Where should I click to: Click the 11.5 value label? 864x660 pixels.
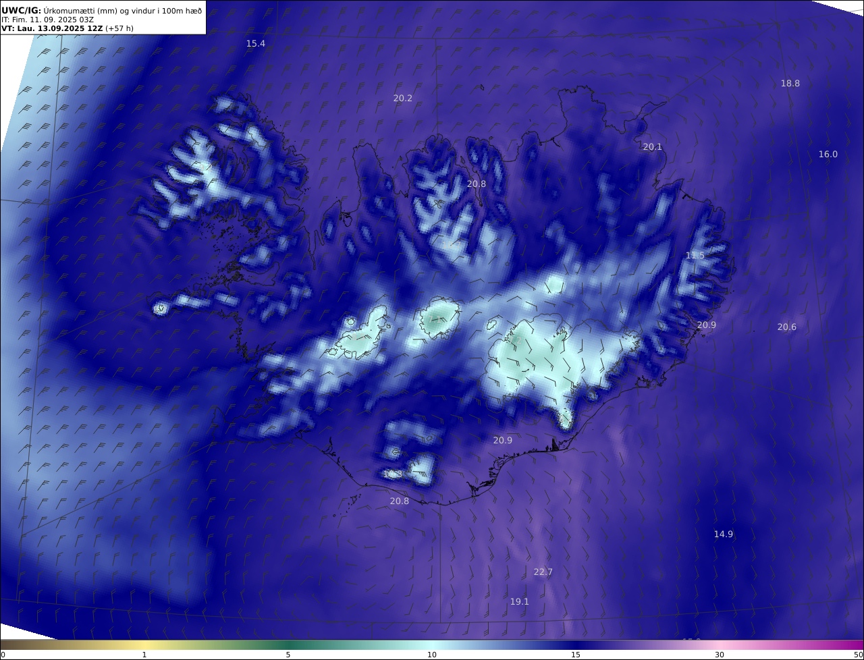[695, 255]
